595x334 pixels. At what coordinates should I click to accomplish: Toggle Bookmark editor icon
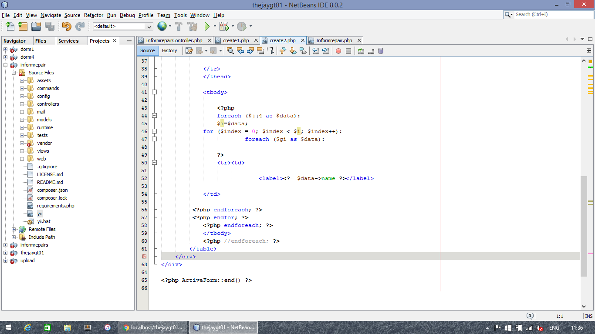[x=303, y=51]
